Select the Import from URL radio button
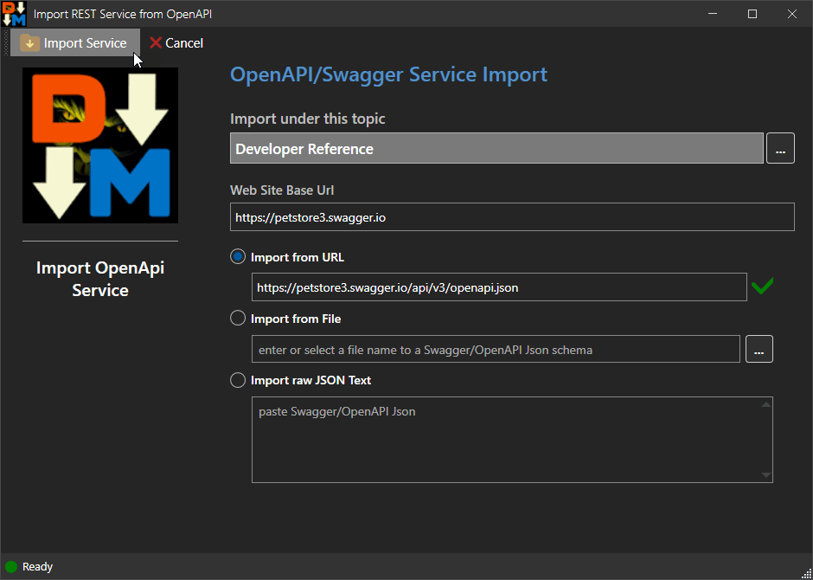The height and width of the screenshot is (580, 813). (x=238, y=257)
